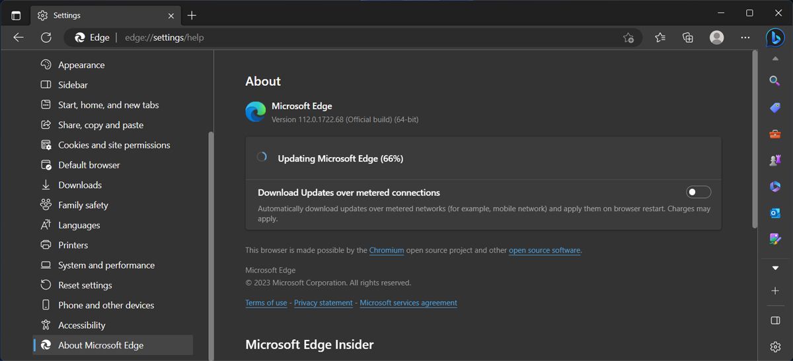Open the Privacy statement link
793x361 pixels.
pos(323,303)
